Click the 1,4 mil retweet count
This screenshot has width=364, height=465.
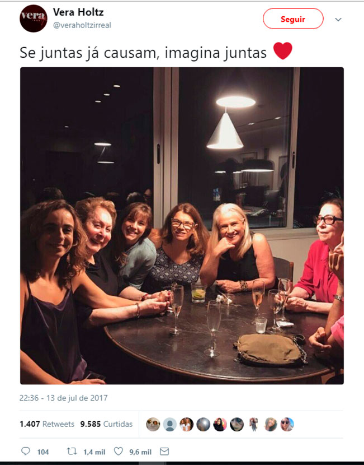(94, 452)
